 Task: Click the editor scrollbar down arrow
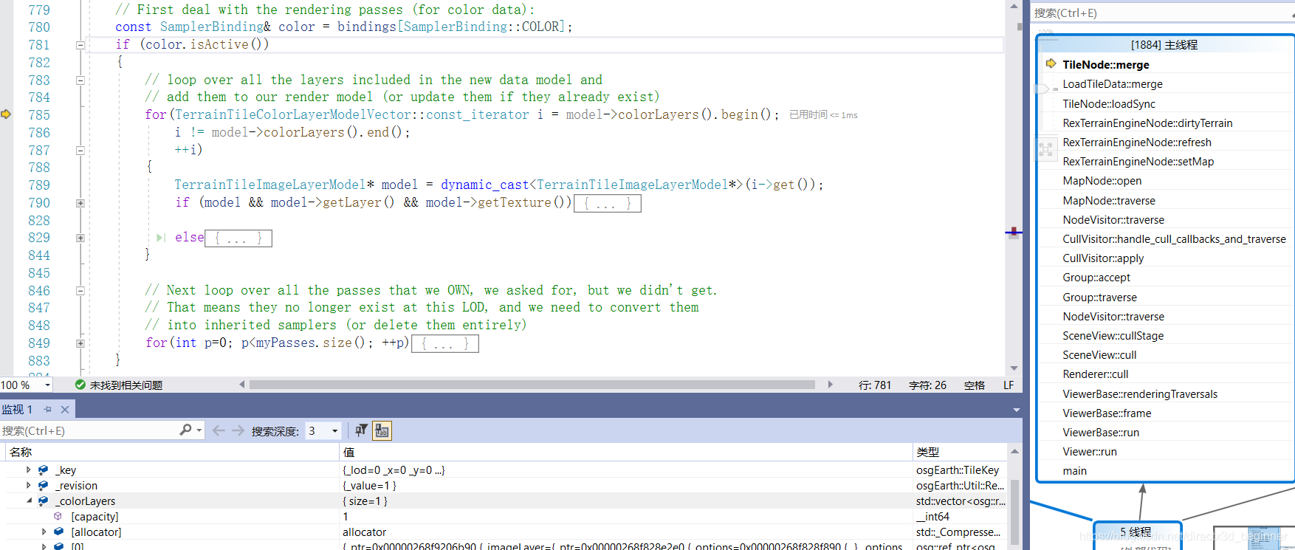(1014, 368)
